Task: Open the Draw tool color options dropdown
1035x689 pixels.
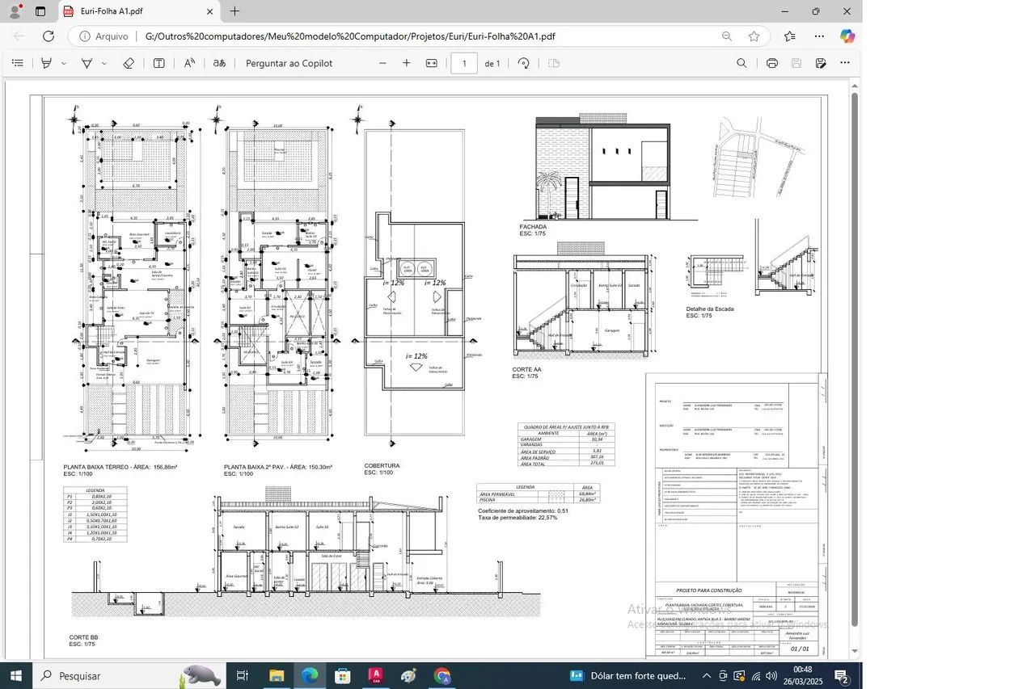Action: point(103,62)
